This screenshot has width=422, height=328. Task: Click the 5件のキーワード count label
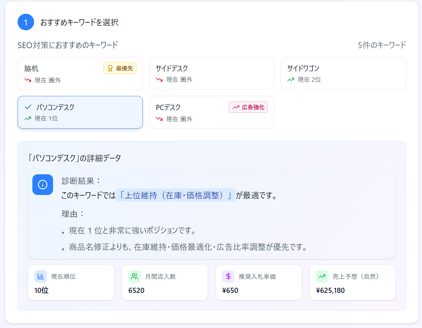[x=382, y=45]
